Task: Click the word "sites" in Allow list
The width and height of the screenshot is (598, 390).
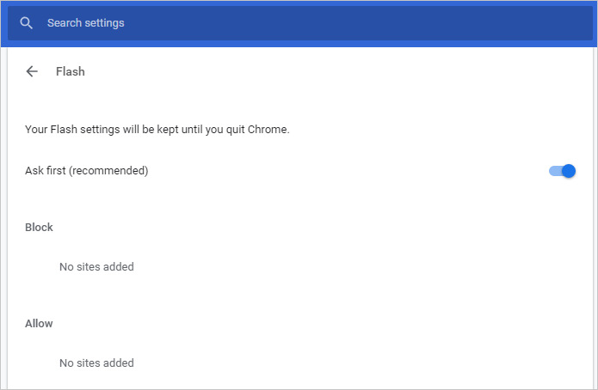Action: point(89,363)
